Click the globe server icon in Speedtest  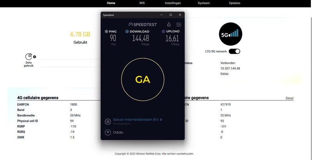tap(108, 122)
